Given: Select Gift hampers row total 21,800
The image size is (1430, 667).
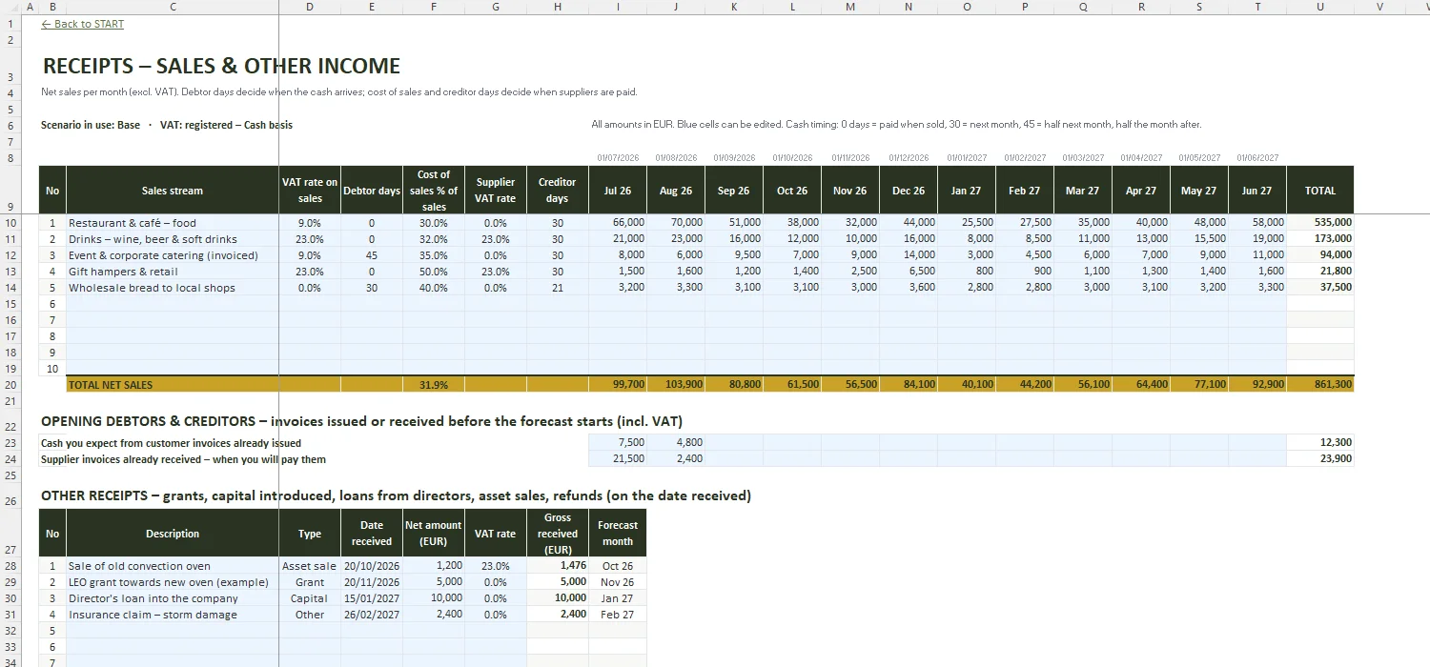Looking at the screenshot, I should [x=1320, y=272].
